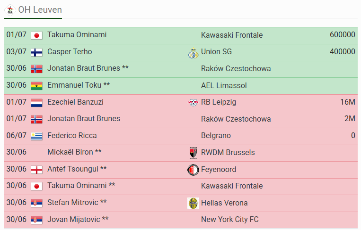Open the OH Leuven tab
Viewport: 361px width, 230px height.
click(x=33, y=10)
